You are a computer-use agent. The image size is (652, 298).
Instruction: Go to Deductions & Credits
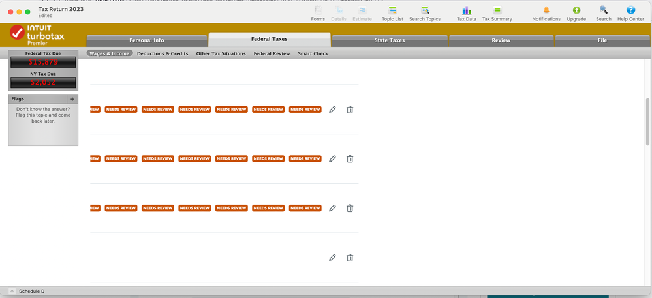point(163,53)
